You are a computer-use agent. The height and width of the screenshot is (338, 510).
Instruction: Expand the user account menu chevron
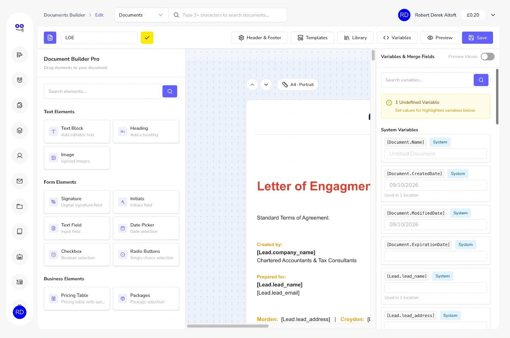pyautogui.click(x=493, y=15)
